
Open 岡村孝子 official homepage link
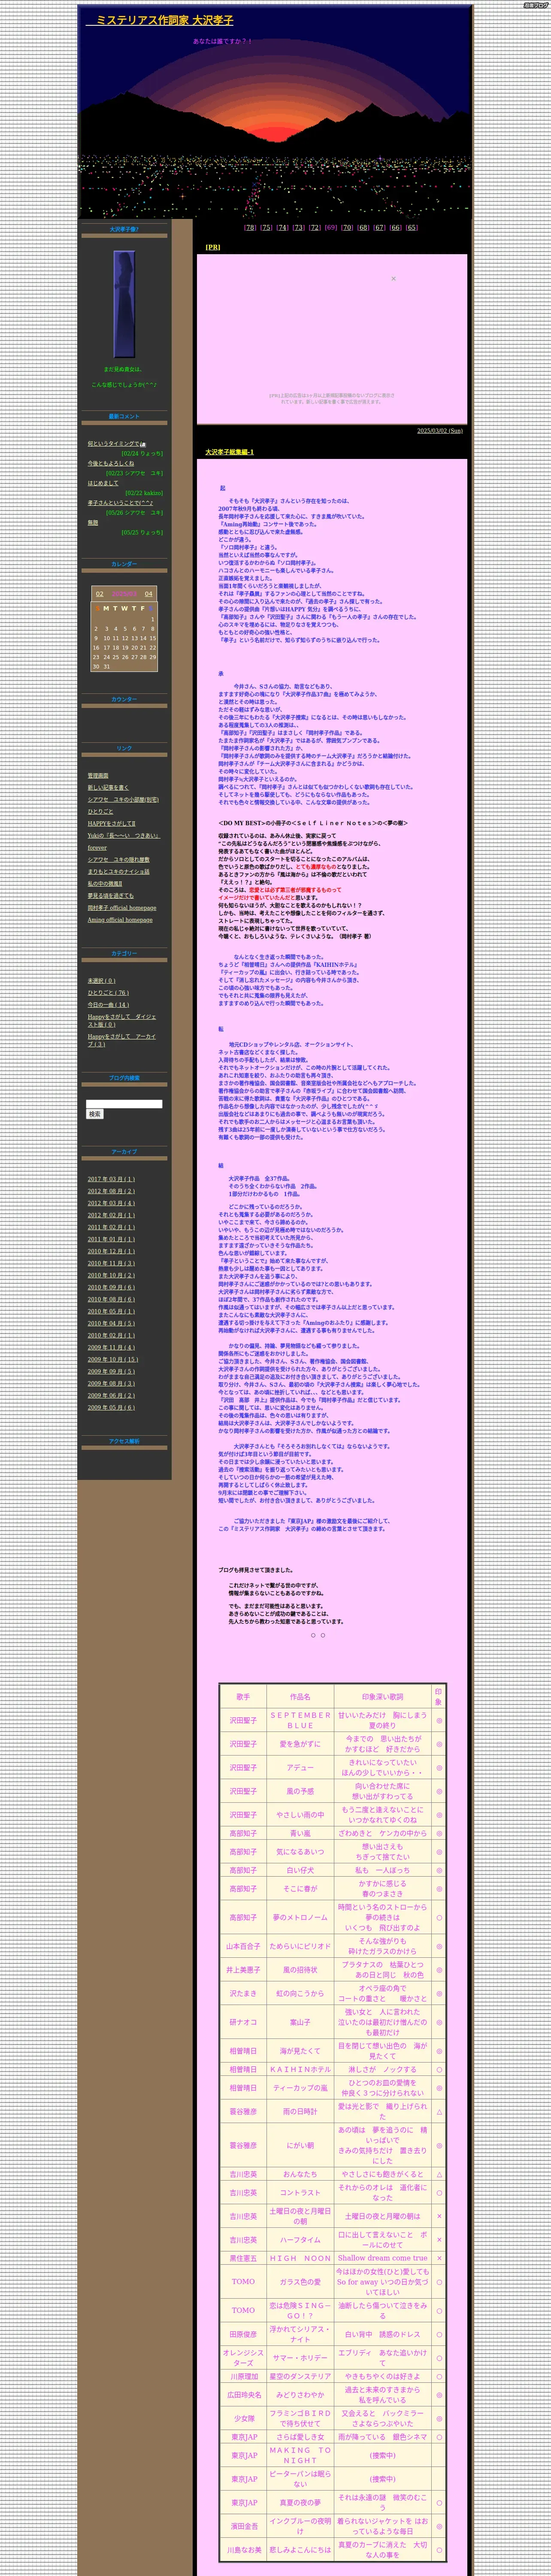click(x=122, y=908)
